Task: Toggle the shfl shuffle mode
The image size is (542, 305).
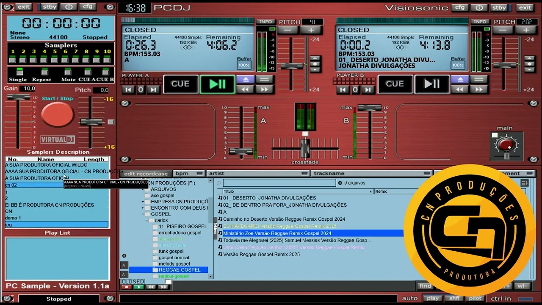Action: click(454, 298)
